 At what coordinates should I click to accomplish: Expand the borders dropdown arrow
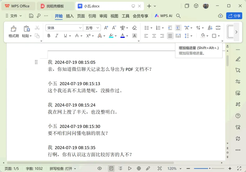pyautogui.click(x=219, y=36)
